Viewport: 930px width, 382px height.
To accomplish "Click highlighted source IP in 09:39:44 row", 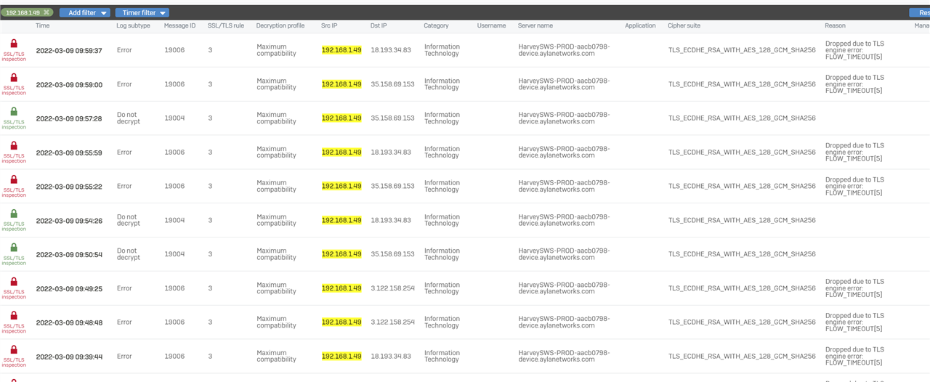I will 341,356.
